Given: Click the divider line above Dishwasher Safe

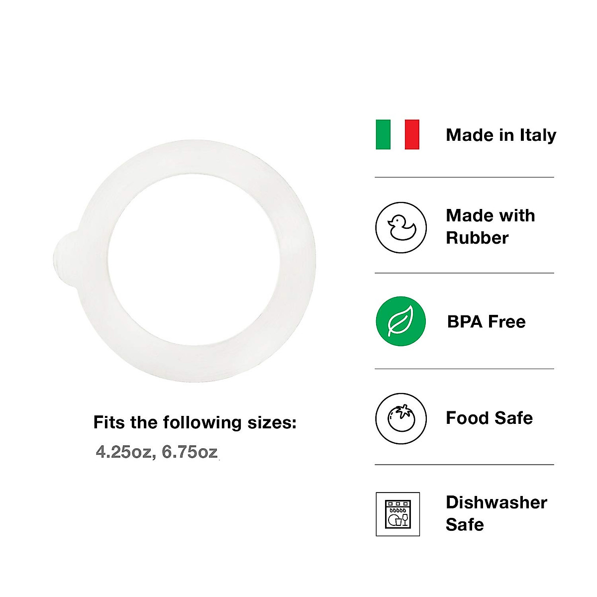Looking at the screenshot, I should pos(464,465).
